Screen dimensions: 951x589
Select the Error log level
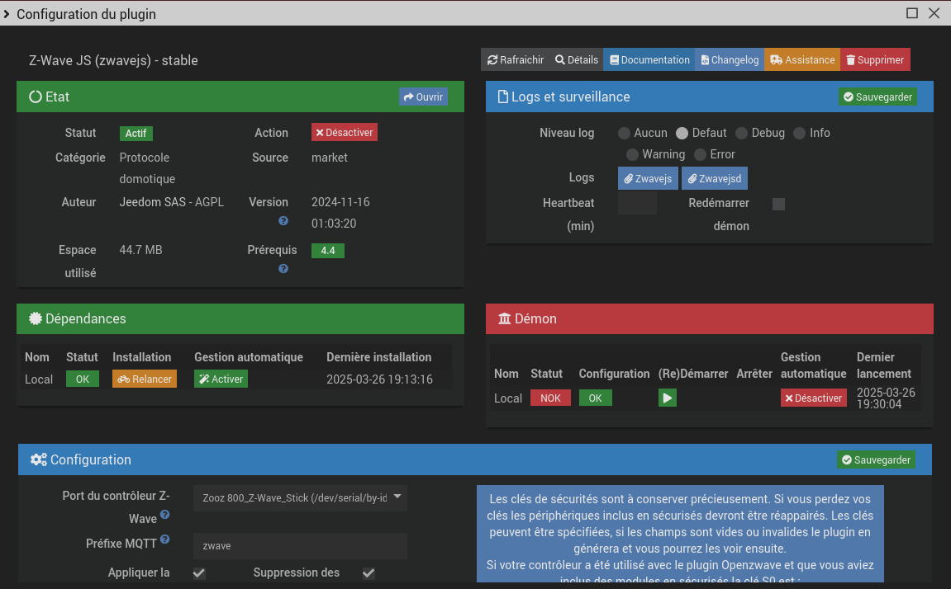700,155
